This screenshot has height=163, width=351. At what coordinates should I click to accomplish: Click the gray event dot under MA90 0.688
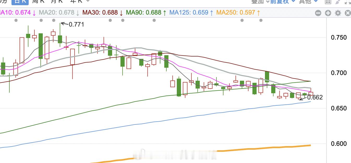pos(154,20)
